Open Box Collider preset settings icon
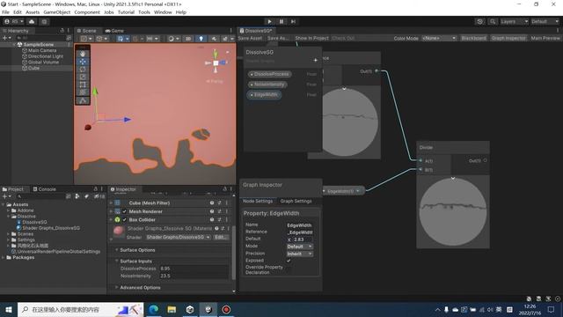Image resolution: width=563 pixels, height=317 pixels. click(219, 219)
